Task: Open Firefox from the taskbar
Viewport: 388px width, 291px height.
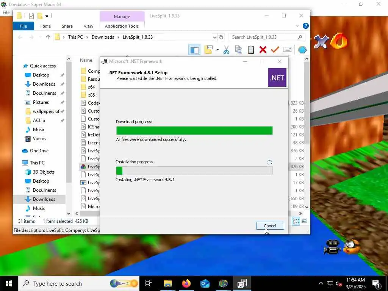Action: point(186,283)
